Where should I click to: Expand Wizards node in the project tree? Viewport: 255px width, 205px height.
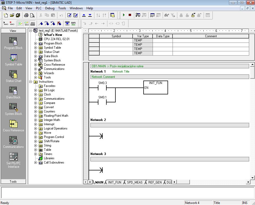tap(35, 73)
